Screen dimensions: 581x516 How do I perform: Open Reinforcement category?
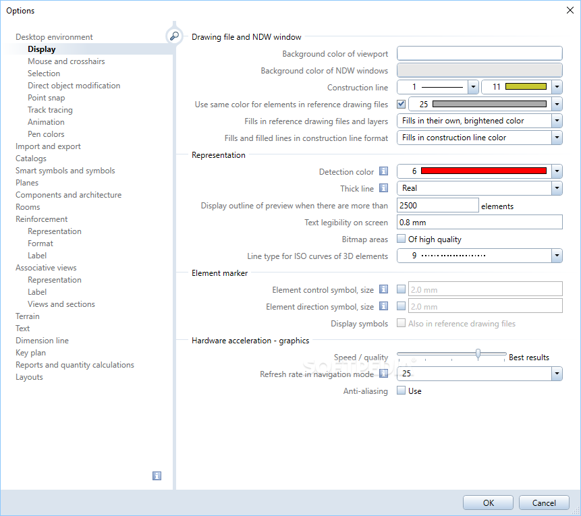42,219
